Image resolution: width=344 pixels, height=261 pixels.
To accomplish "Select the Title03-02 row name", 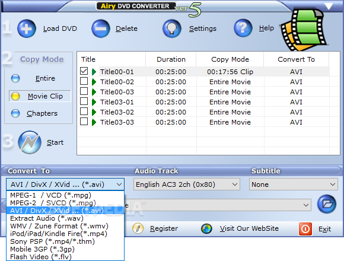I will 117,112.
